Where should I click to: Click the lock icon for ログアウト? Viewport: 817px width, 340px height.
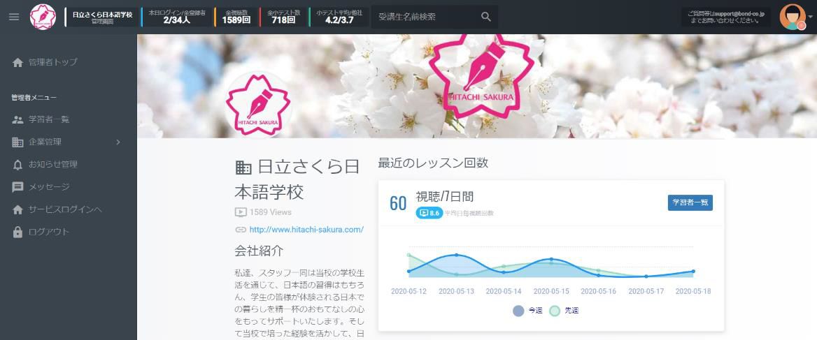(18, 232)
